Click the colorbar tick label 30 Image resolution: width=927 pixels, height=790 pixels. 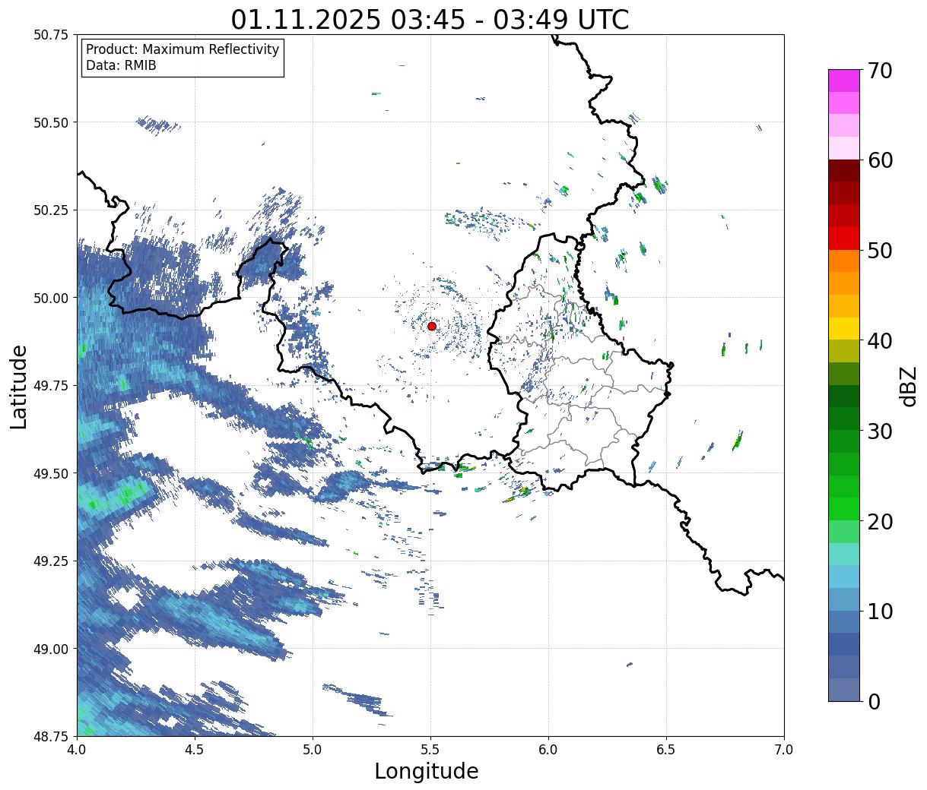(x=879, y=431)
